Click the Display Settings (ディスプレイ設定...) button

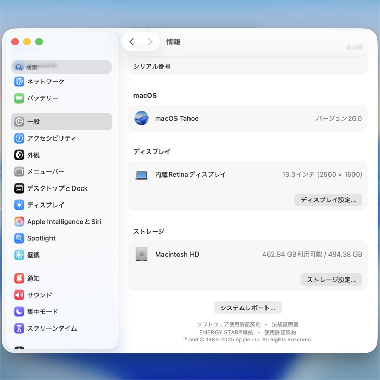tap(328, 200)
